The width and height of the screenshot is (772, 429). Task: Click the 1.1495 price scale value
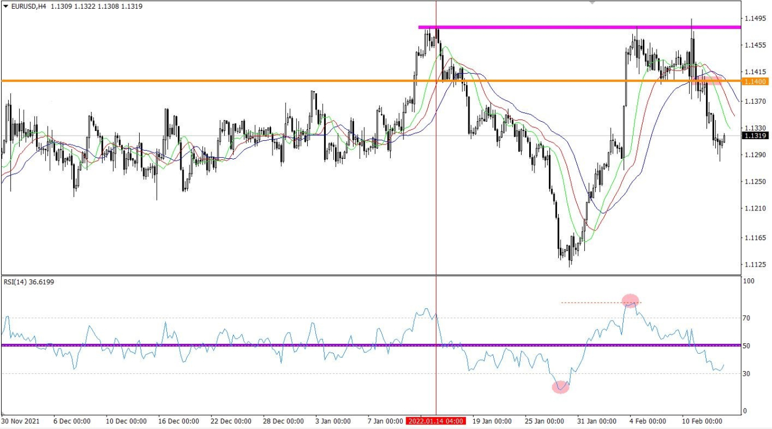pyautogui.click(x=756, y=19)
